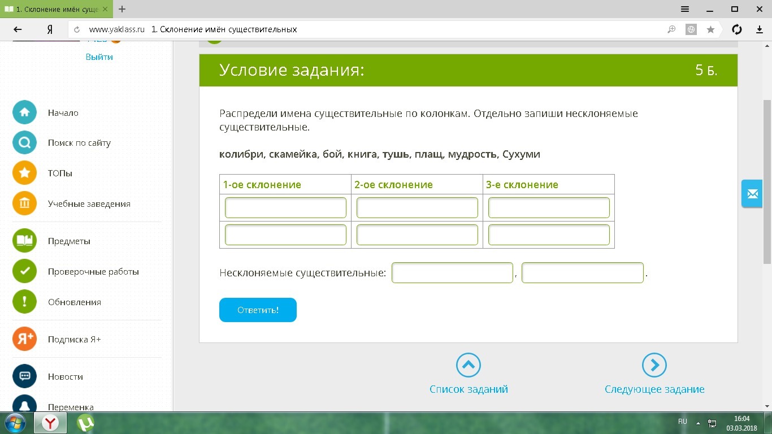Click the Новости chat icon
772x434 pixels.
24,377
